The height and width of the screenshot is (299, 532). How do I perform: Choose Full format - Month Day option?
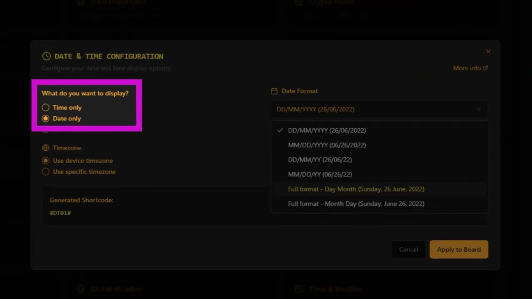379,203
